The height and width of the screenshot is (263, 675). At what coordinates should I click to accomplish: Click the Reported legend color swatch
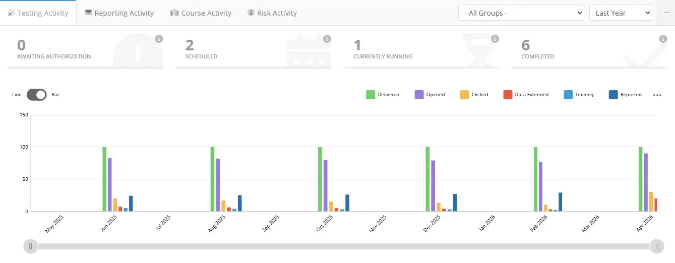[613, 95]
